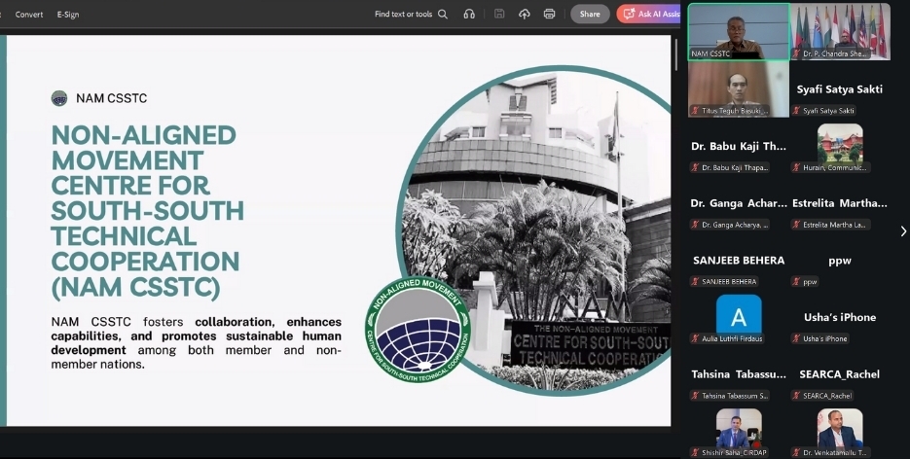Expand participant gallery with right arrow
The image size is (910, 459).
coord(902,231)
